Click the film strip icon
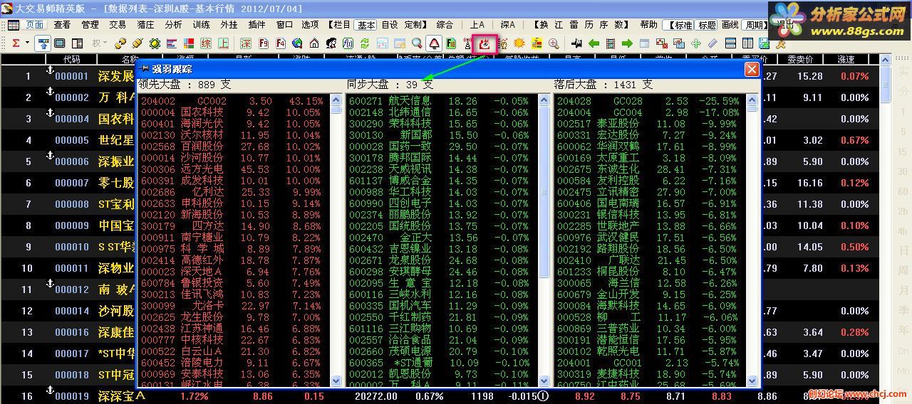Image resolution: width=912 pixels, height=404 pixels. [610, 43]
